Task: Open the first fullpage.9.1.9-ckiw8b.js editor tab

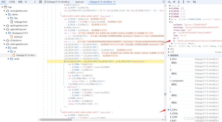Action: tap(57, 2)
